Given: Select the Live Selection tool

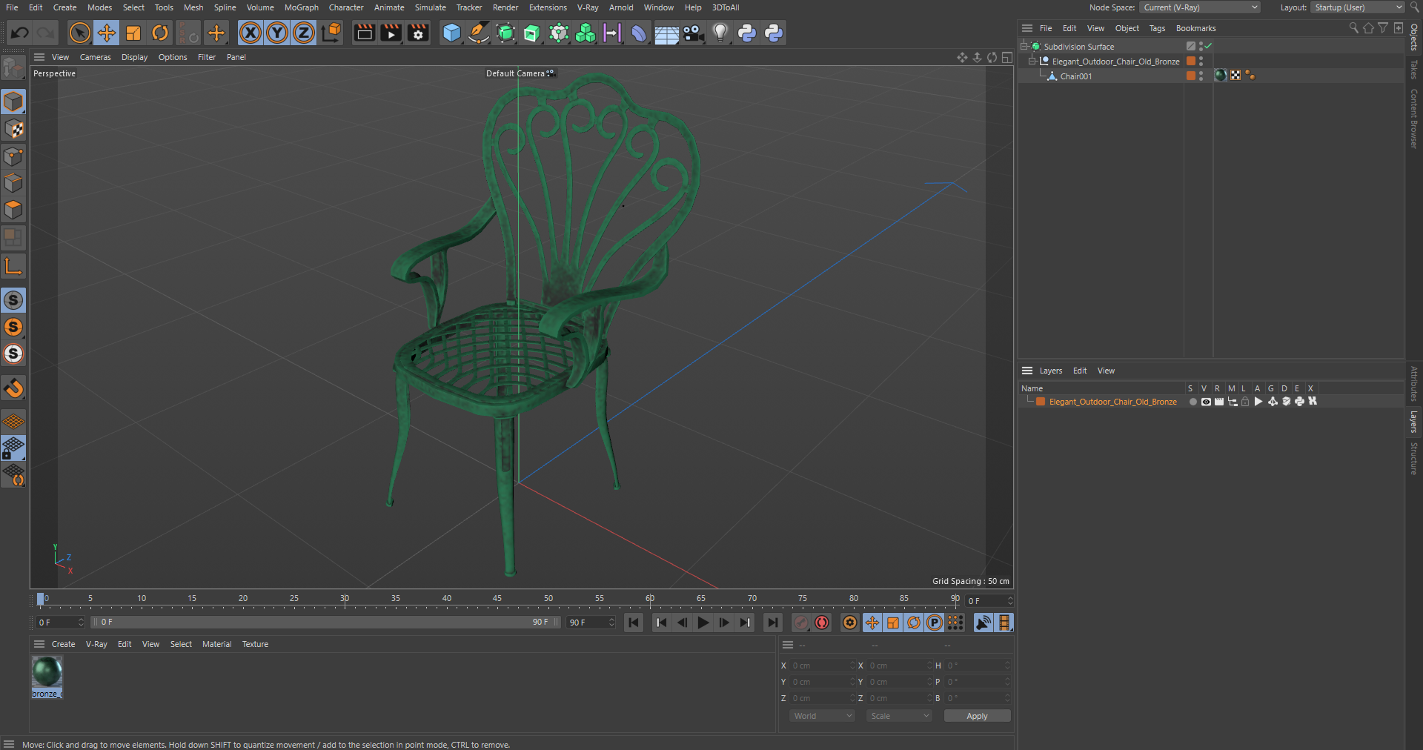Looking at the screenshot, I should pos(80,33).
